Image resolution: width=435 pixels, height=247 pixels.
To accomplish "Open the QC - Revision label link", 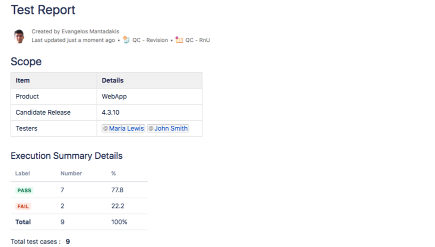I will pyautogui.click(x=150, y=40).
